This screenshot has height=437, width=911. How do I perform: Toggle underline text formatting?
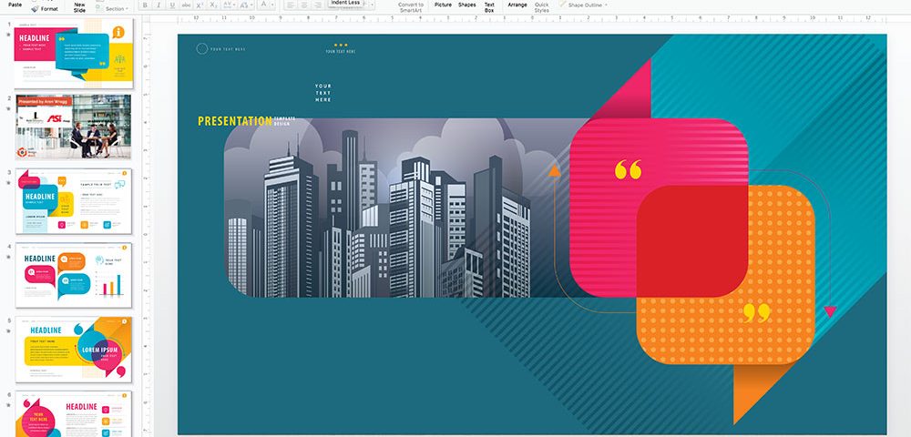[170, 5]
